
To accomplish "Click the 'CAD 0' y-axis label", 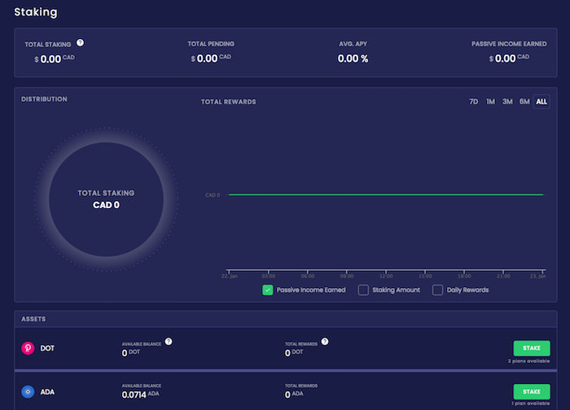I will [x=213, y=195].
